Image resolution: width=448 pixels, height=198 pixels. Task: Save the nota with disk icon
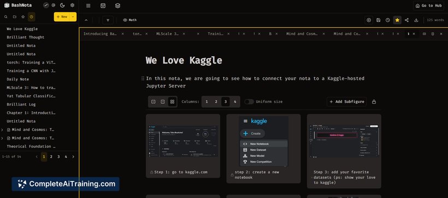coord(378,20)
